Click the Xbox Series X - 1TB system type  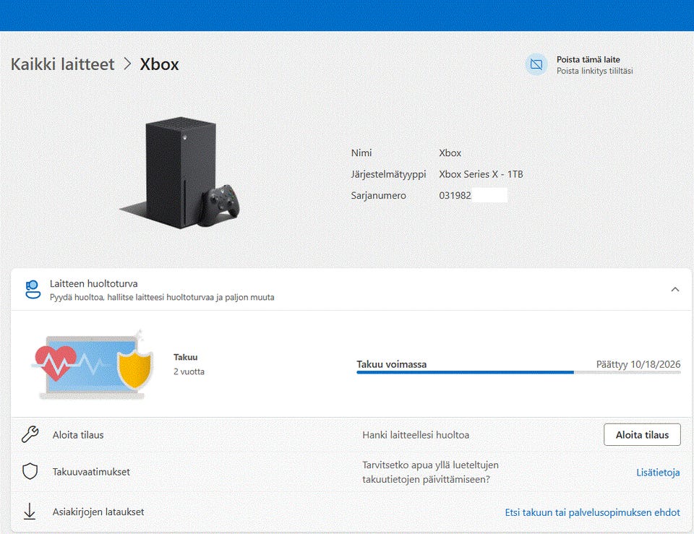[481, 174]
